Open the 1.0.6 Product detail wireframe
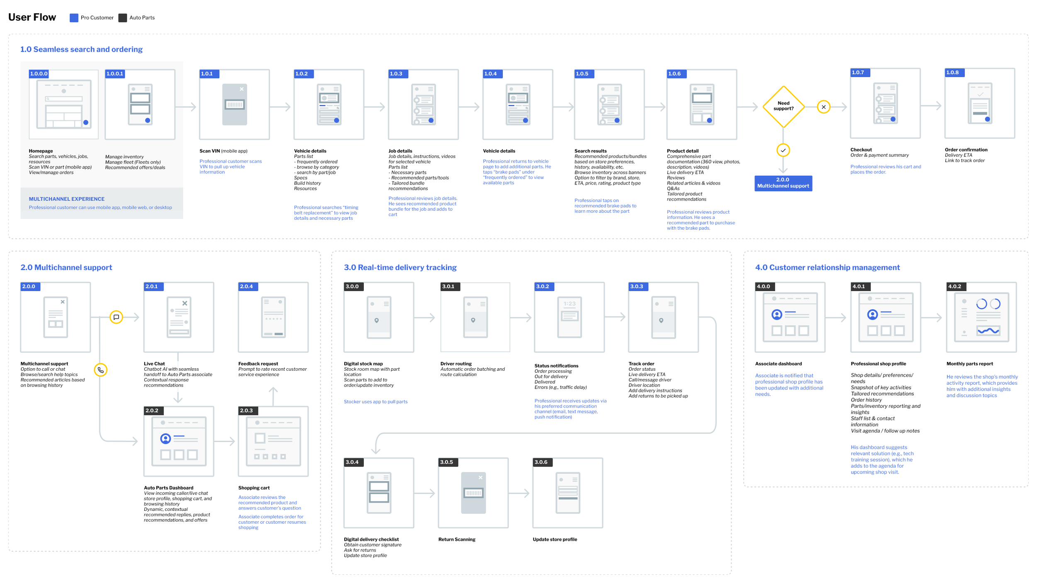Image resolution: width=1037 pixels, height=583 pixels. (x=702, y=104)
